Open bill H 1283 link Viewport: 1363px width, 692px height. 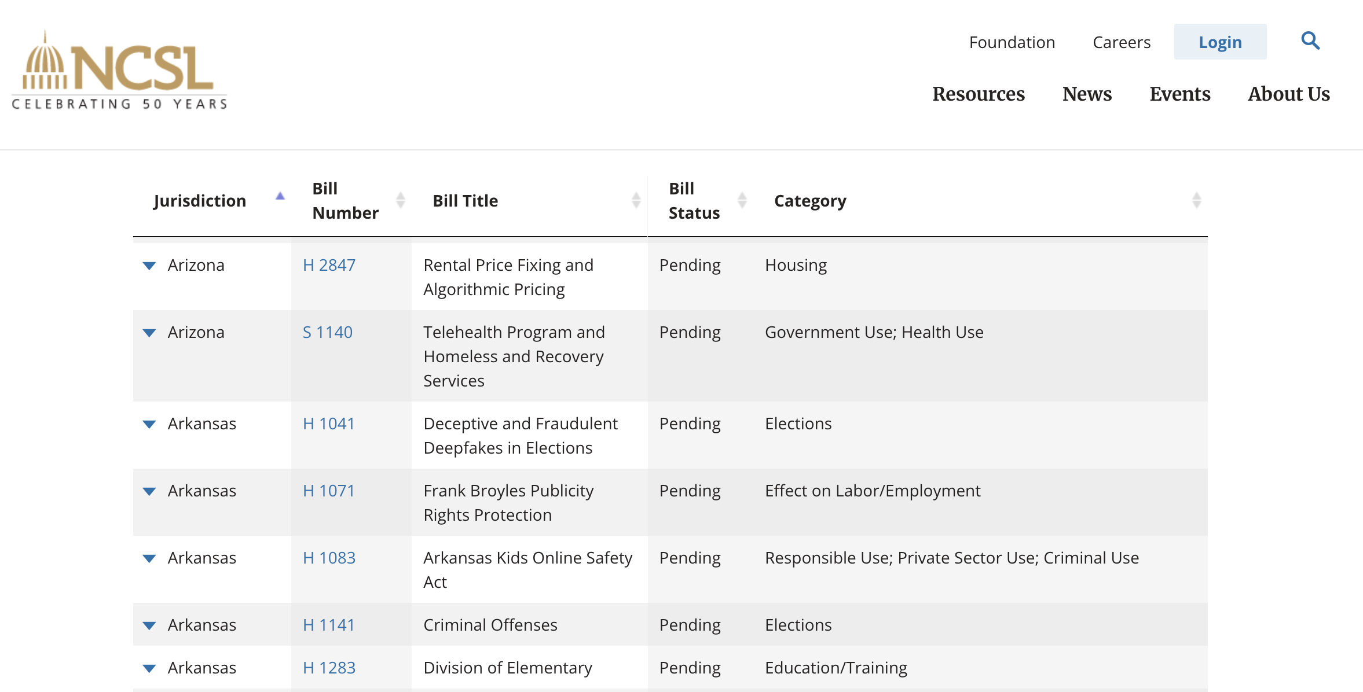[x=329, y=668]
